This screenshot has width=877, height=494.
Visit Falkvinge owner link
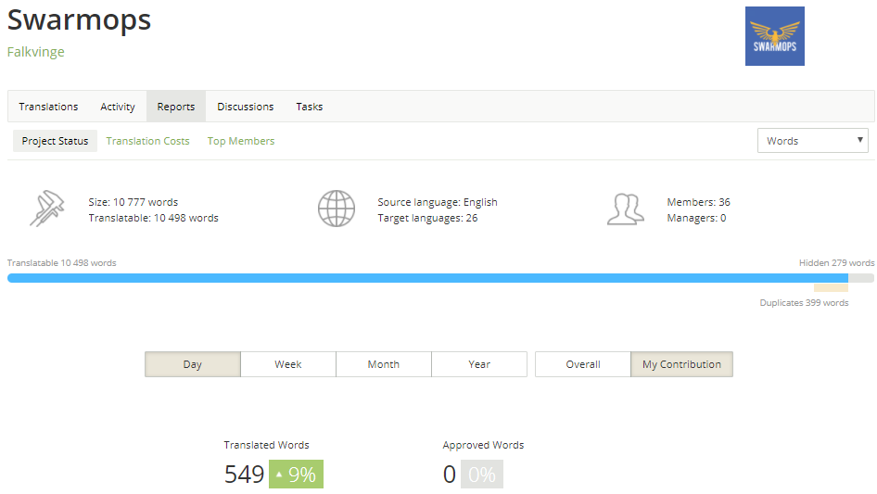pyautogui.click(x=36, y=52)
